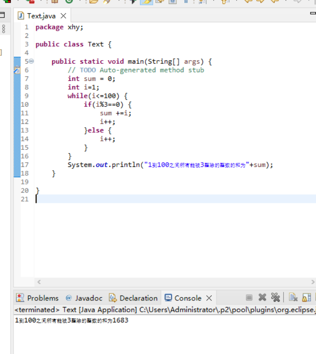This screenshot has height=354, width=316.
Task: Click the closing brace on line 20
Action: 37,191
